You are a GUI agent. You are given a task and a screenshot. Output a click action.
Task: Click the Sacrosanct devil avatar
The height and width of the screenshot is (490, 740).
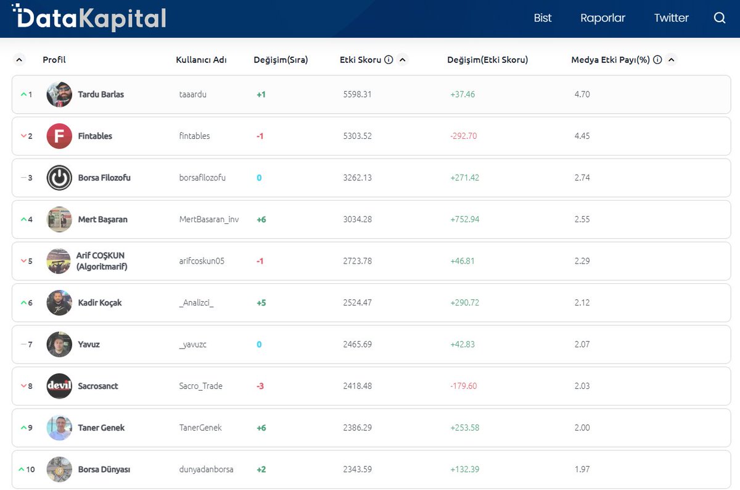(59, 386)
